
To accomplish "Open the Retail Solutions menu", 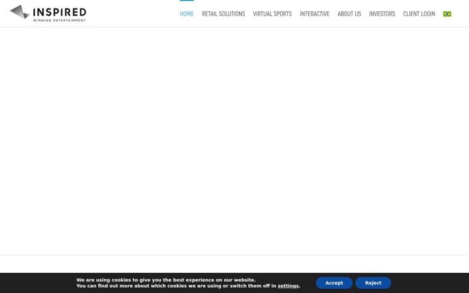I will [223, 14].
